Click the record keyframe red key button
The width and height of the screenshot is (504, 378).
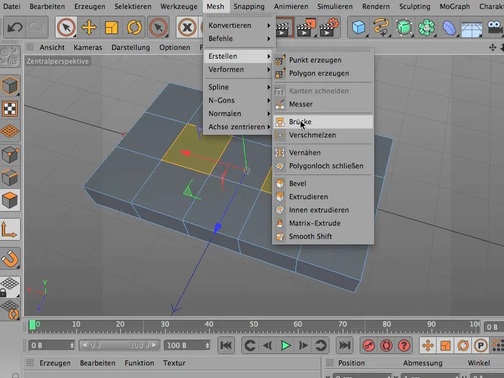pyautogui.click(x=369, y=345)
